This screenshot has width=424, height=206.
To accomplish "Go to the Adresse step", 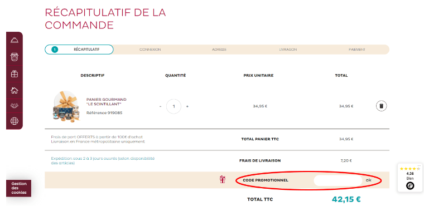I will [219, 50].
